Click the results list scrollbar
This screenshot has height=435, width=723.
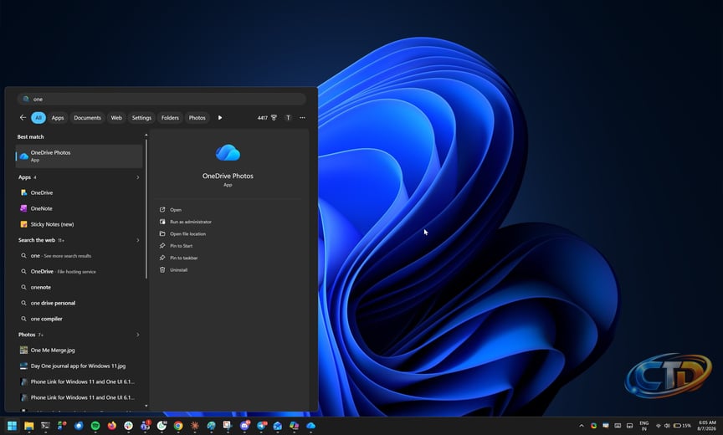tap(146, 208)
